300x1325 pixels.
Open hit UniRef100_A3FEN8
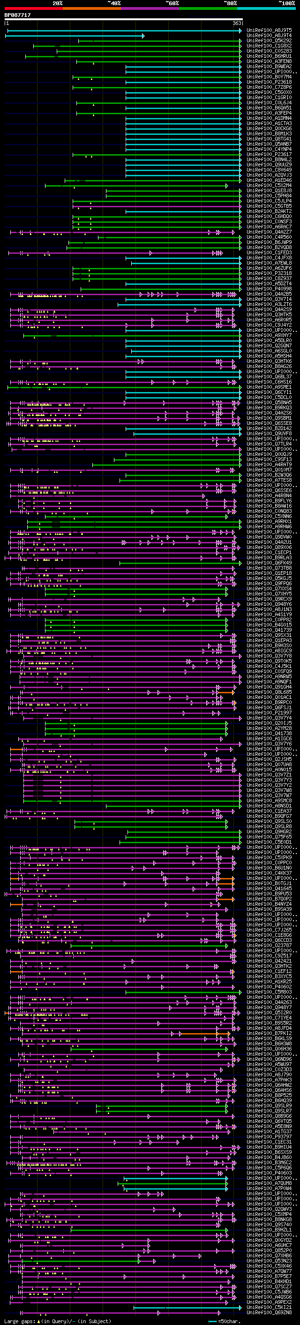point(269,61)
